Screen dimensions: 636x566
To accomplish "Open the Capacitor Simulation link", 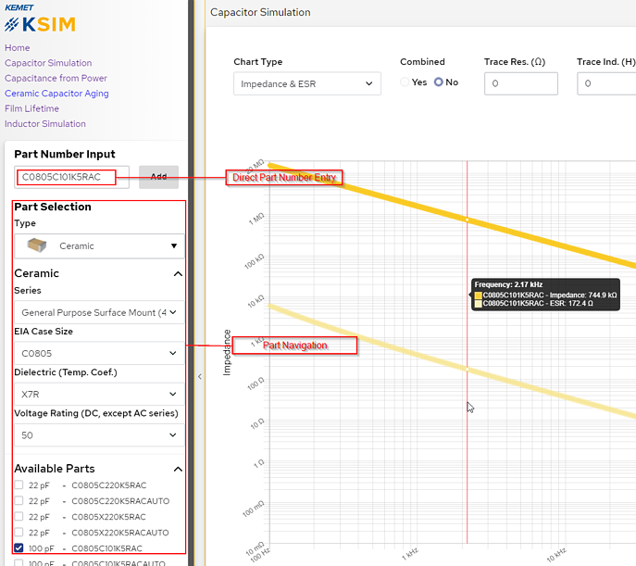I will point(48,63).
